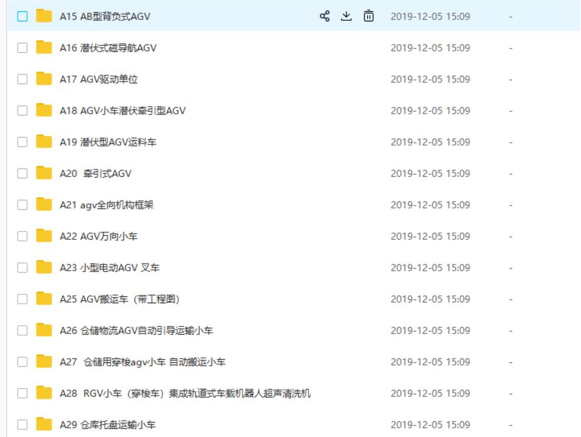The height and width of the screenshot is (437, 581).
Task: Check the box for A25 AGV搬运车
Action: pos(22,299)
